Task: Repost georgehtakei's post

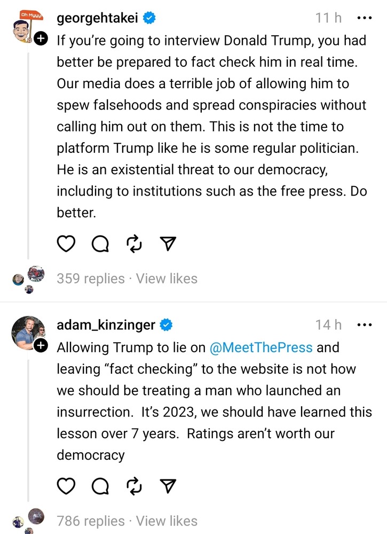Action: point(133,244)
